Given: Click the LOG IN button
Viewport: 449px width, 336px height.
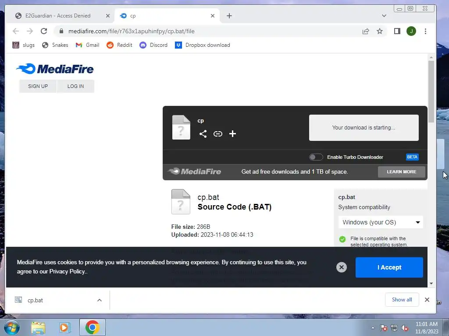Looking at the screenshot, I should pyautogui.click(x=75, y=86).
